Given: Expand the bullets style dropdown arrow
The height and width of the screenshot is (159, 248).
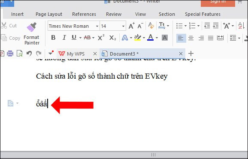Looking at the screenshot, I should (x=185, y=26).
